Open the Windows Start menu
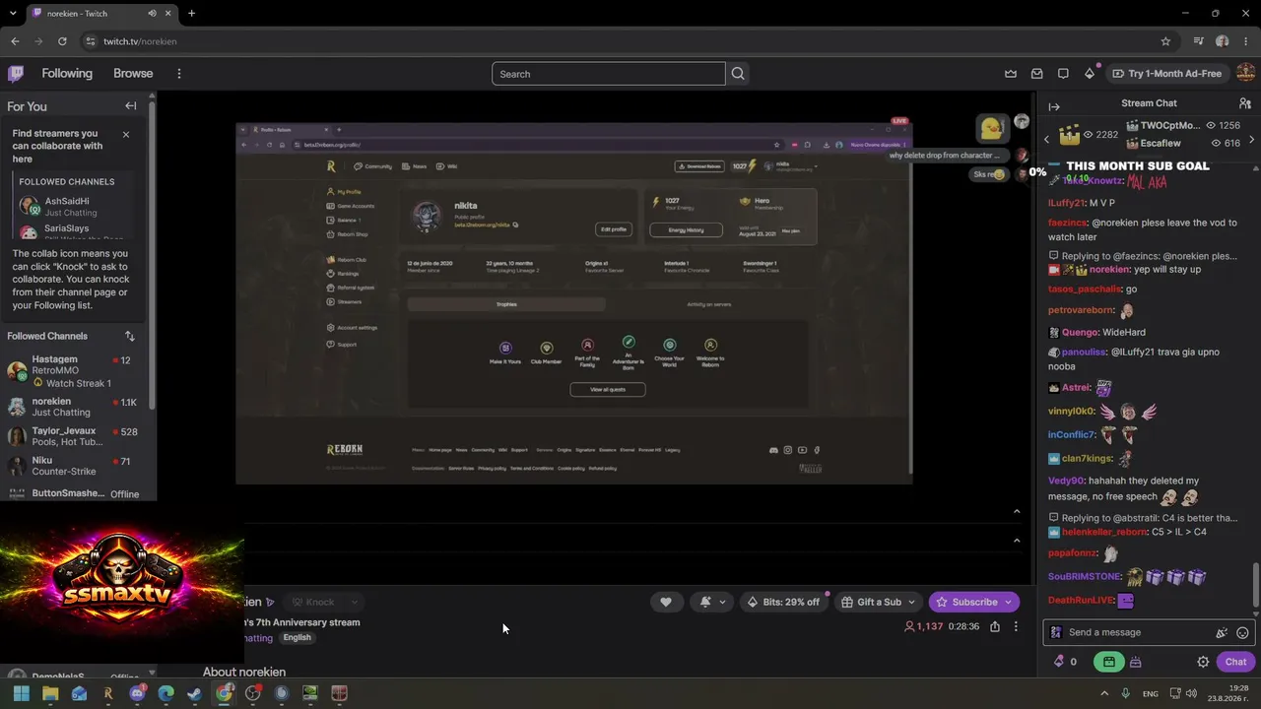The image size is (1261, 709). coord(22,693)
